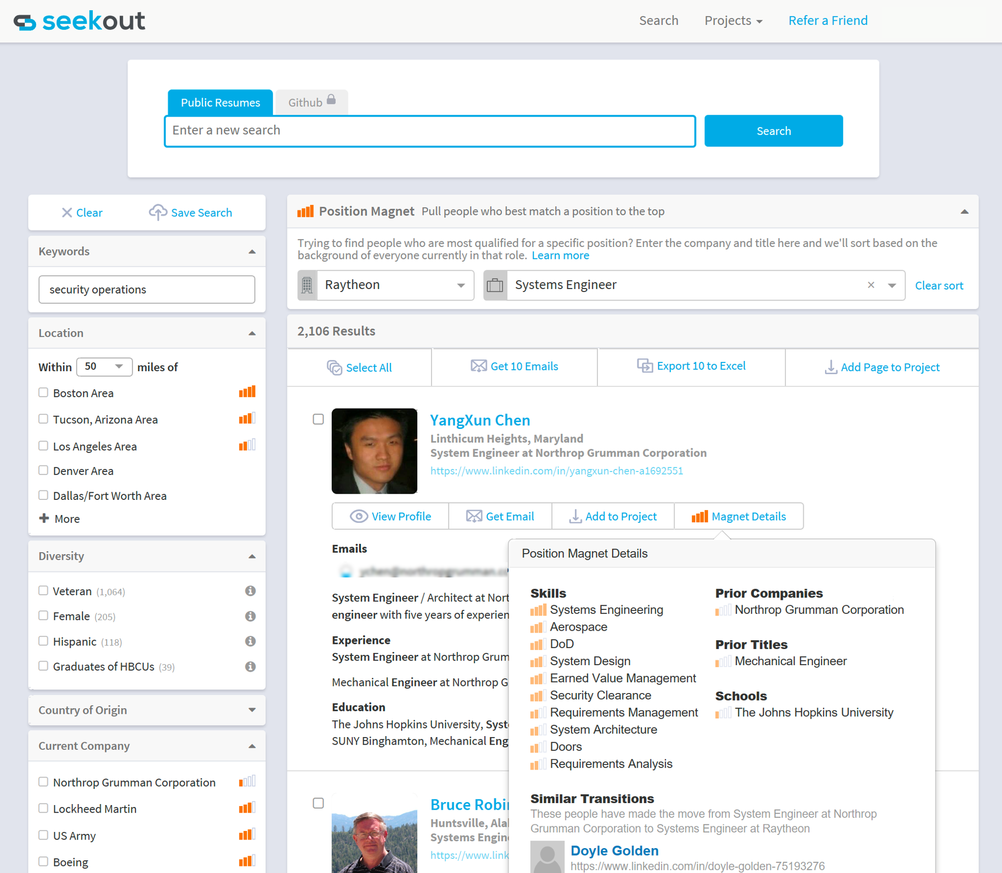The height and width of the screenshot is (873, 1002).
Task: Open the YangXun Chen profile name link
Action: [480, 420]
